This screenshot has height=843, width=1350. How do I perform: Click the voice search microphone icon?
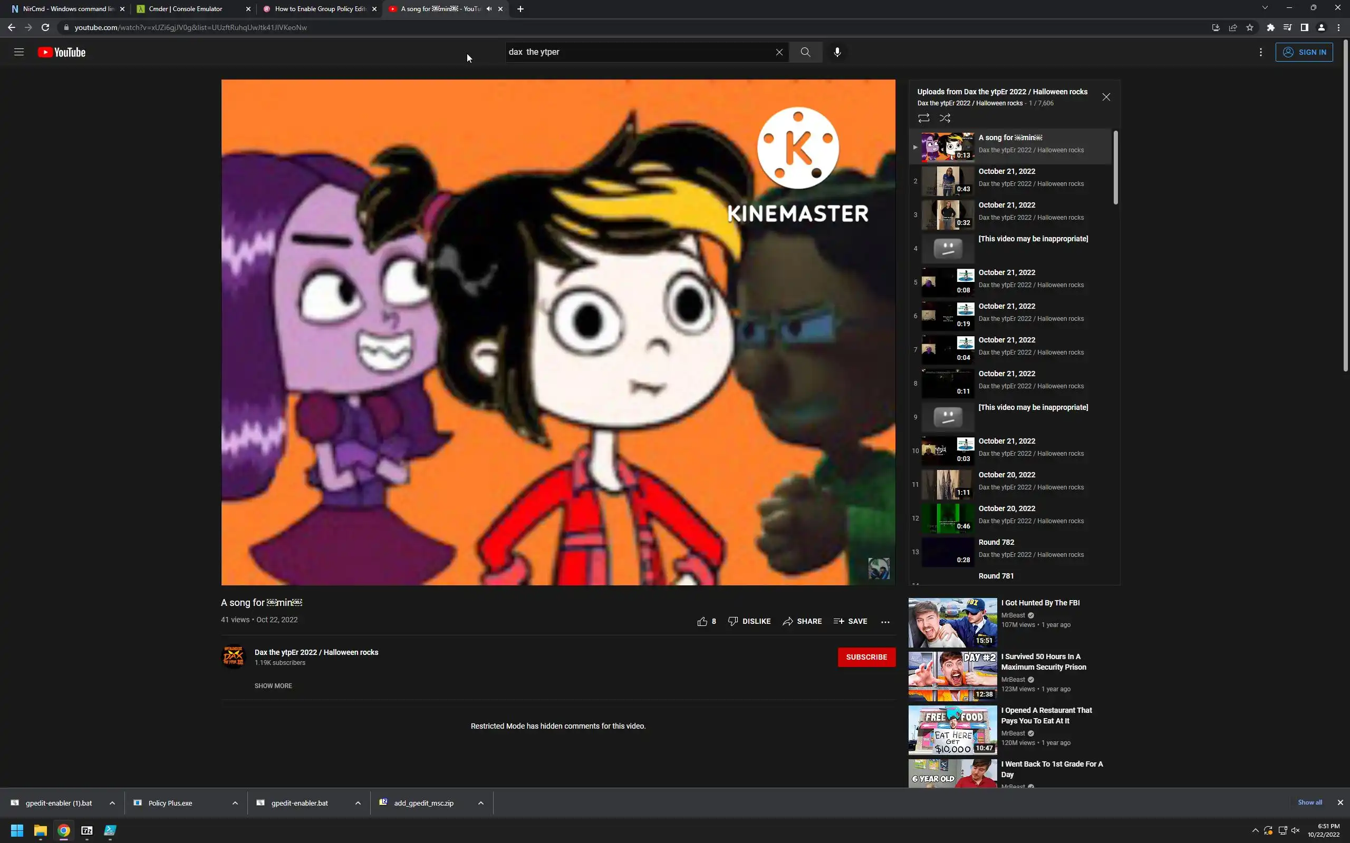[837, 52]
